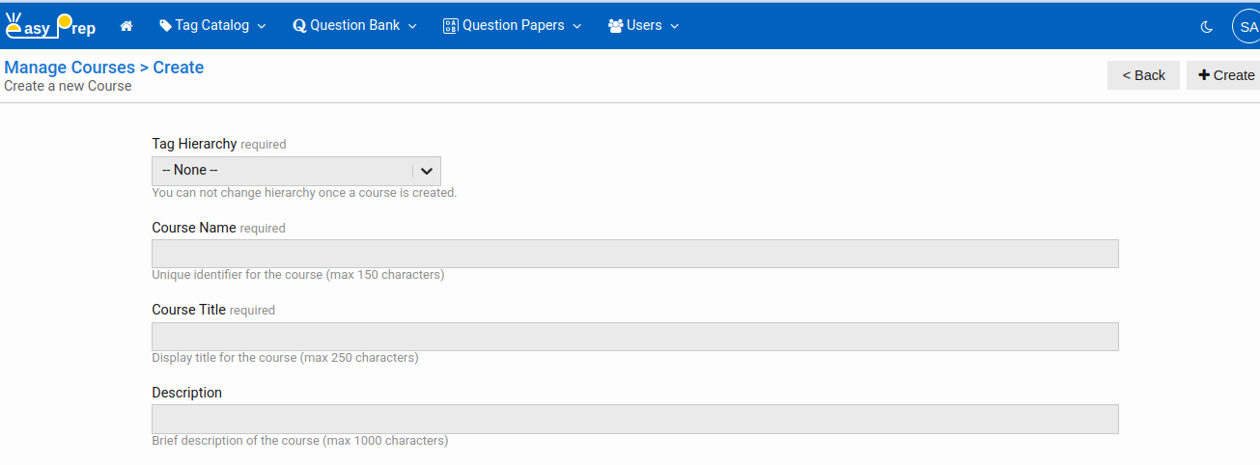Click the Q icon beside Question Bank
The height and width of the screenshot is (465, 1260).
tap(298, 26)
